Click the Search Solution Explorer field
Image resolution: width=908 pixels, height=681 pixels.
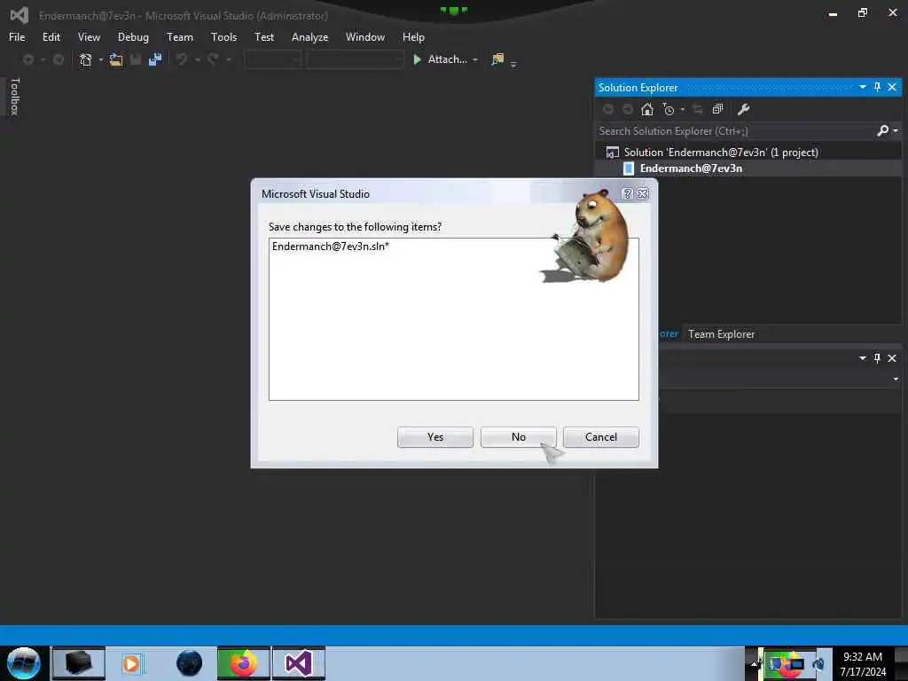point(735,131)
